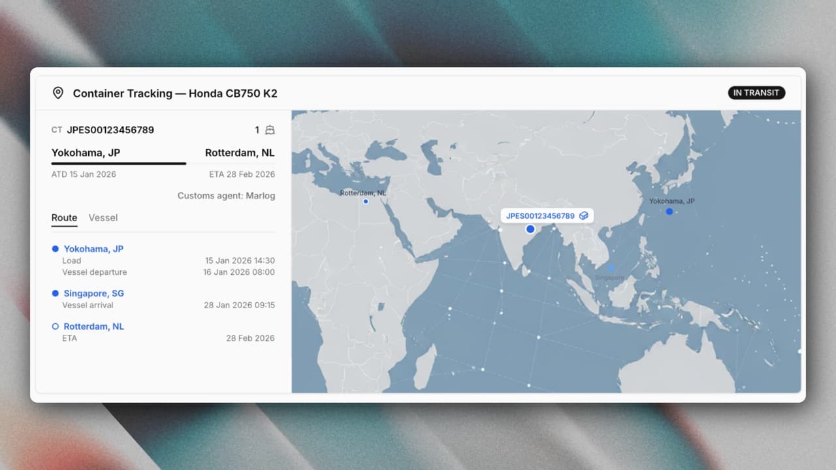836x470 pixels.
Task: Click the Yokohama, JP label on the map
Action: (x=672, y=201)
